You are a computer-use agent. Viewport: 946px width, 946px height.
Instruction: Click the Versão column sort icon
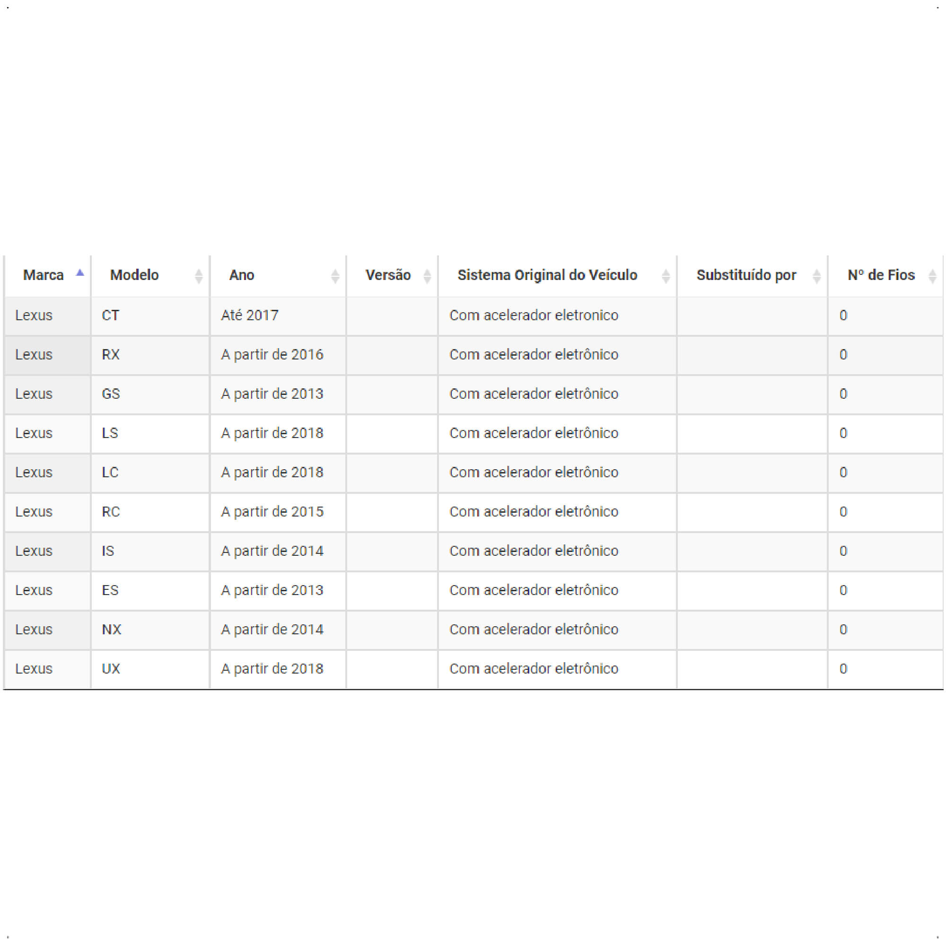[427, 276]
